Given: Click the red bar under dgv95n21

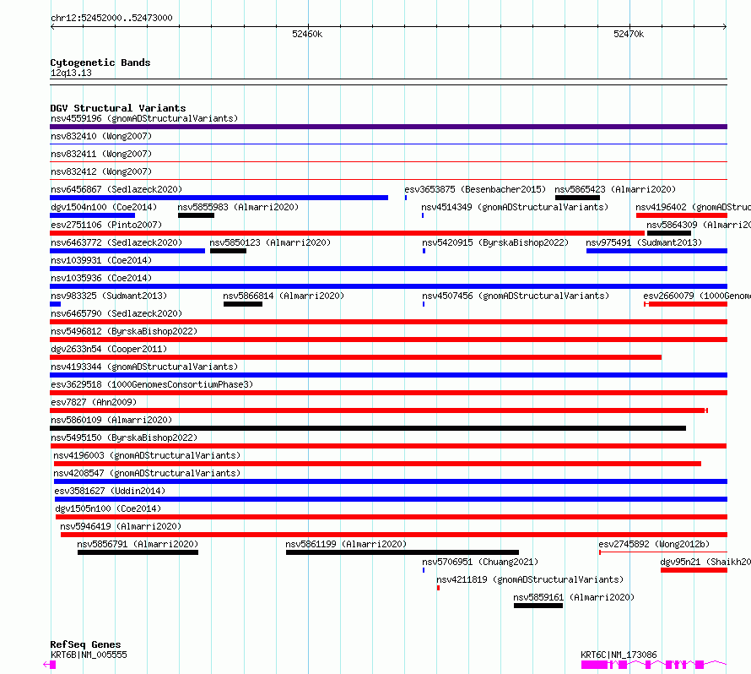Looking at the screenshot, I should [694, 570].
